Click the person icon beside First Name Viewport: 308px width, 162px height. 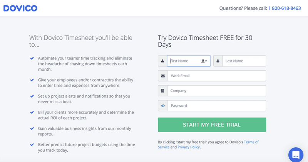pyautogui.click(x=162, y=61)
